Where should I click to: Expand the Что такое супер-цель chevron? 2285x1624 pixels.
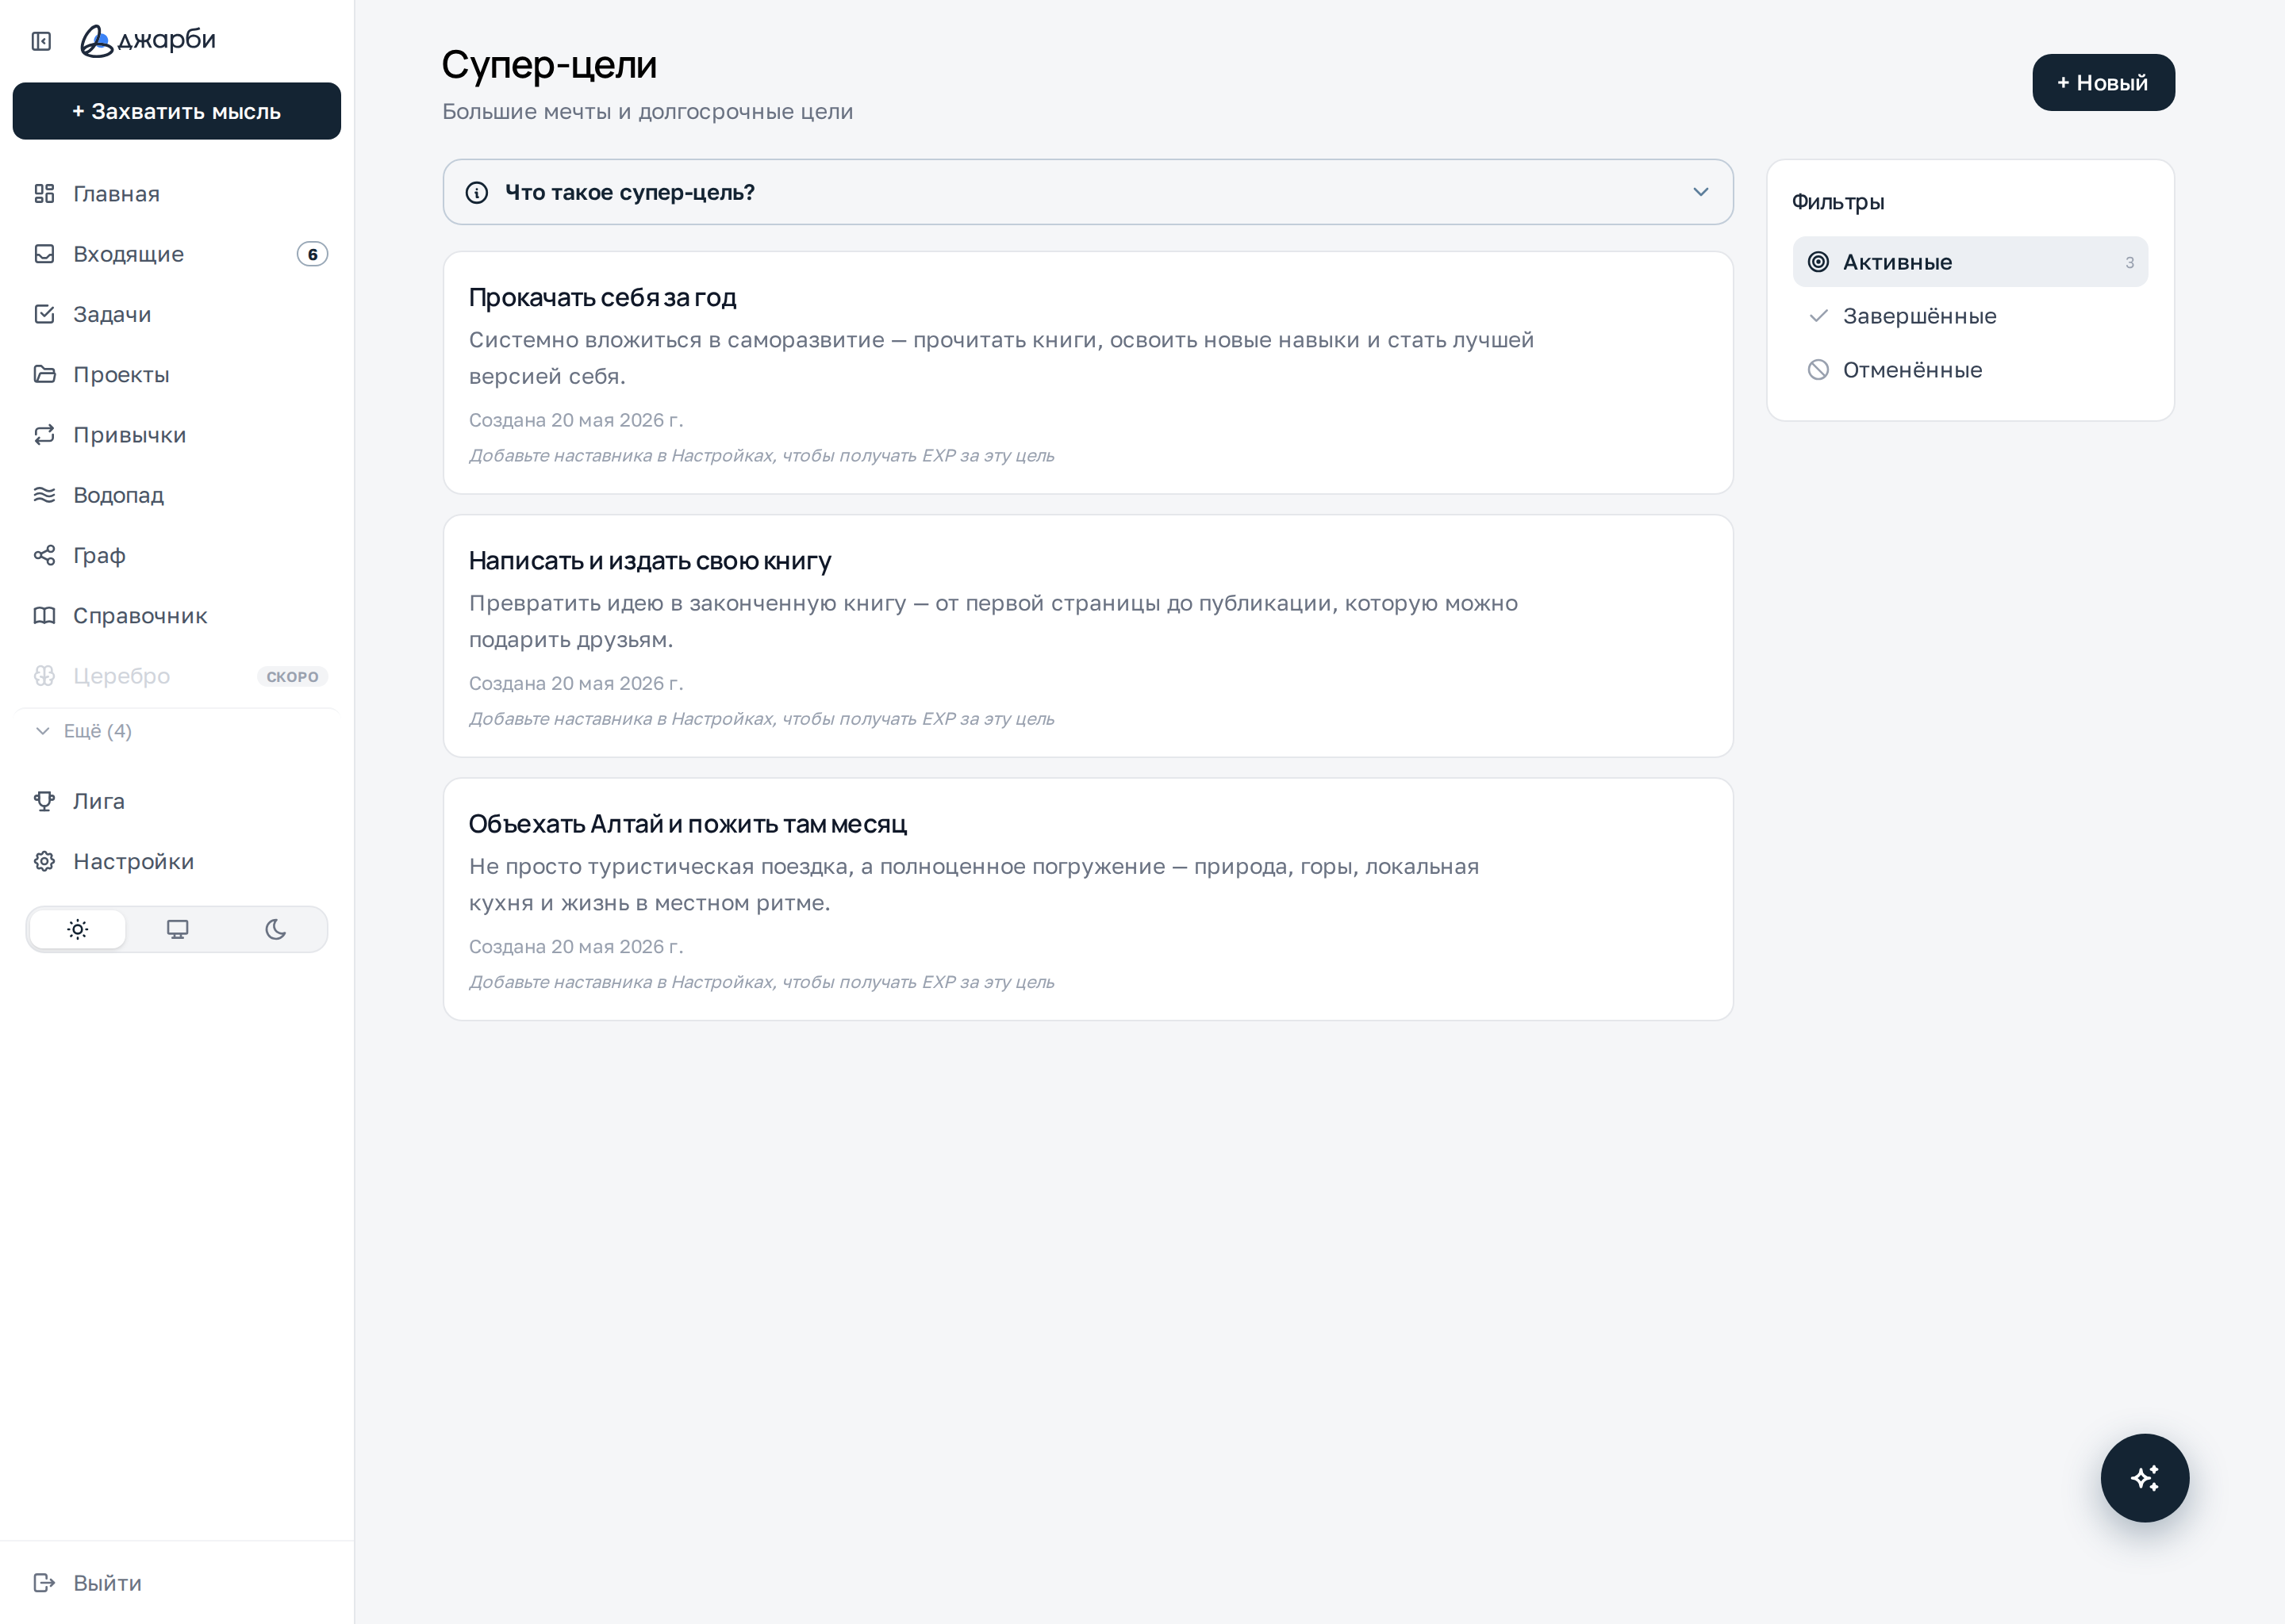(x=1699, y=192)
